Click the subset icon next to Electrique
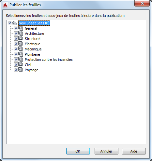152x161 pixels. click(x=21, y=44)
